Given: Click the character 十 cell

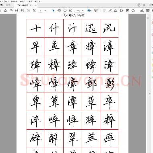Looking at the screenshot, I should [x=36, y=28].
